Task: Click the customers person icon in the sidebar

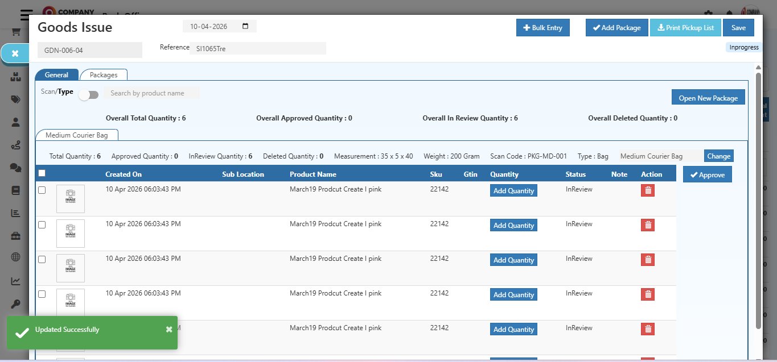Action: tap(15, 122)
